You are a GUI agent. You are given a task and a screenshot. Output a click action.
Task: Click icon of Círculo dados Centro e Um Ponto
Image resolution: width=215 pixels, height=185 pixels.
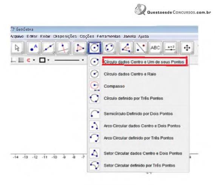coord(94,62)
